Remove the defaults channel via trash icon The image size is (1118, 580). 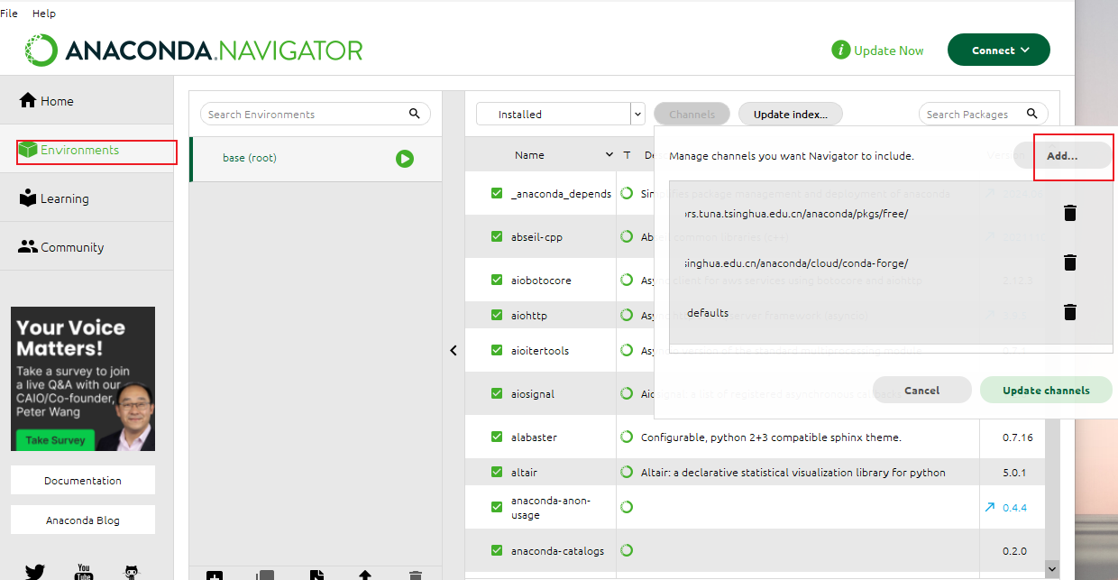coord(1070,312)
